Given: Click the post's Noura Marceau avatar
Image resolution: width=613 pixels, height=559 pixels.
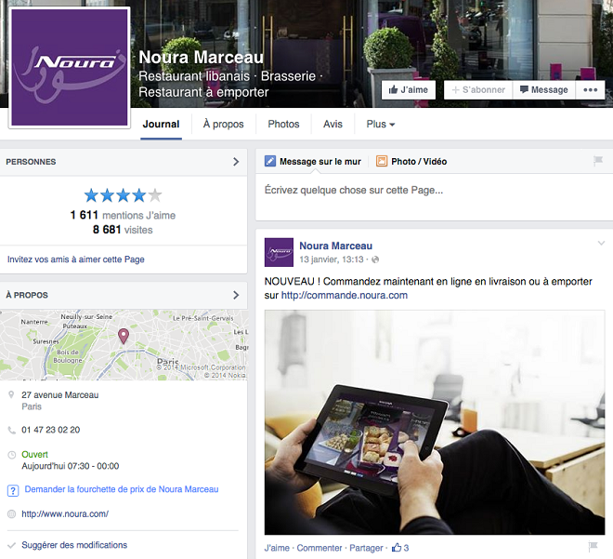Looking at the screenshot, I should [x=279, y=252].
